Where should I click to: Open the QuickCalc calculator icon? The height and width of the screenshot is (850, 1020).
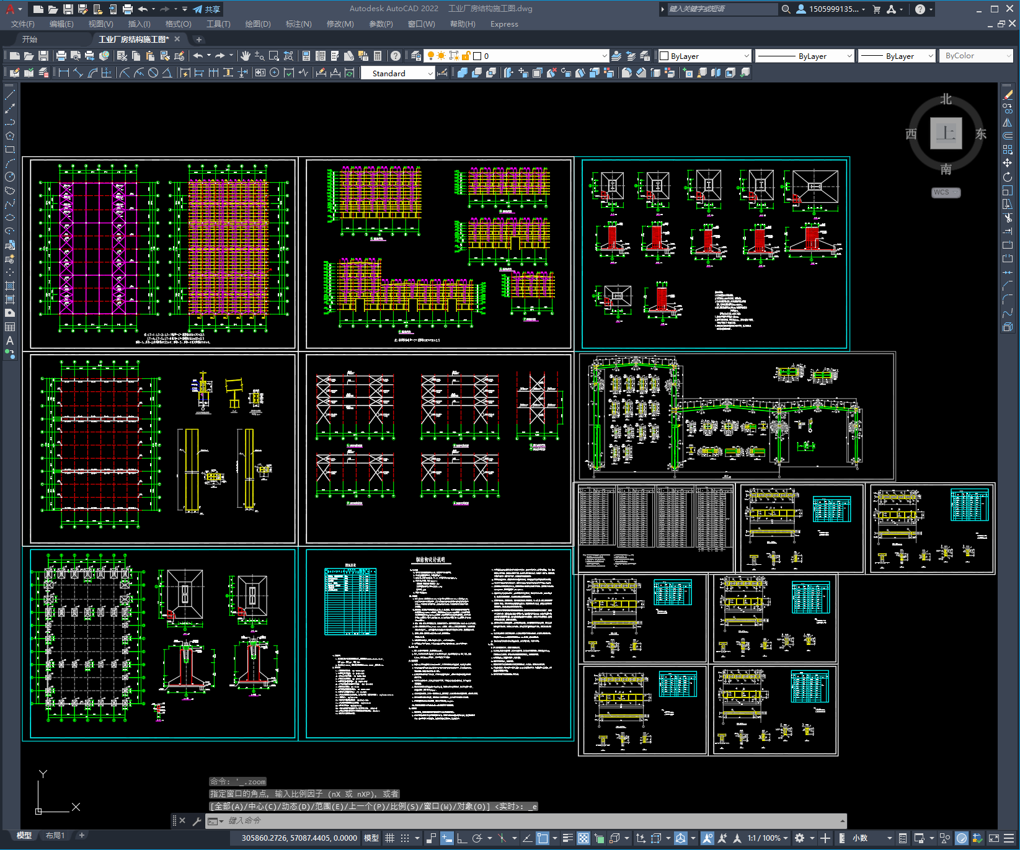pyautogui.click(x=378, y=56)
